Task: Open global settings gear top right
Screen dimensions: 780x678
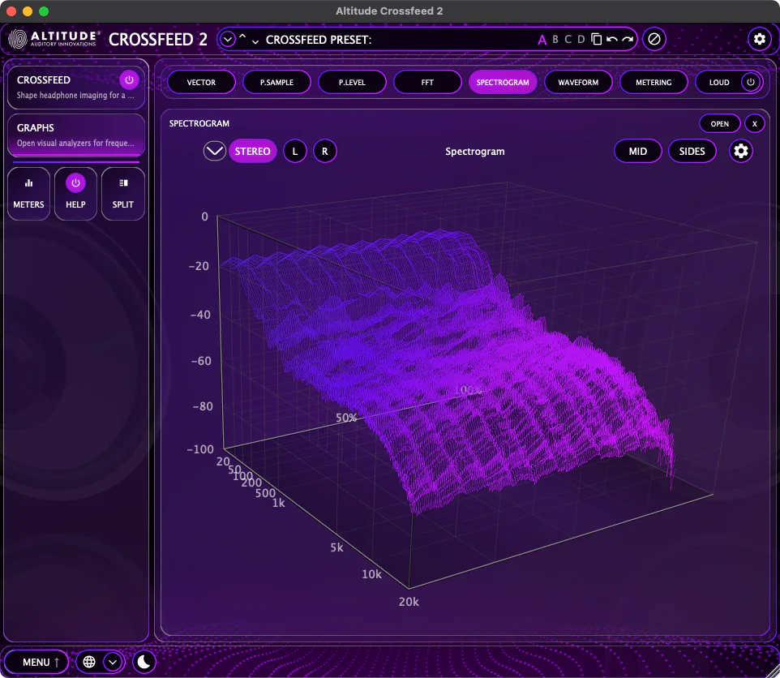Action: pos(759,39)
